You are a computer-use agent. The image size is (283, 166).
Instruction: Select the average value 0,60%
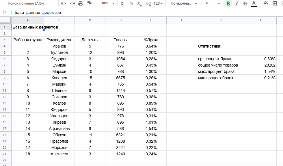pyautogui.click(x=261, y=59)
